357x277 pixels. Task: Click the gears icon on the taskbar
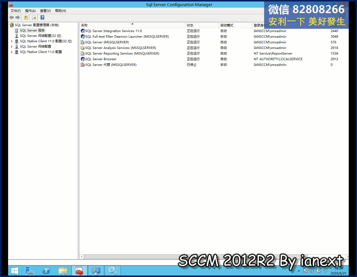[112, 271]
